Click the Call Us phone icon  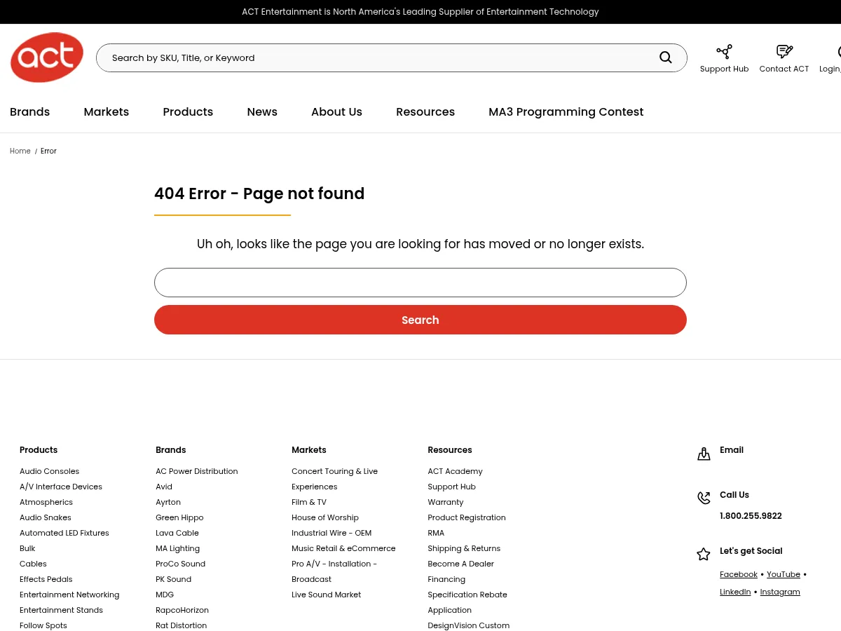[x=704, y=498]
